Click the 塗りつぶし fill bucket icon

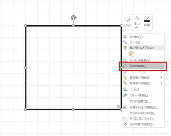[137, 19]
